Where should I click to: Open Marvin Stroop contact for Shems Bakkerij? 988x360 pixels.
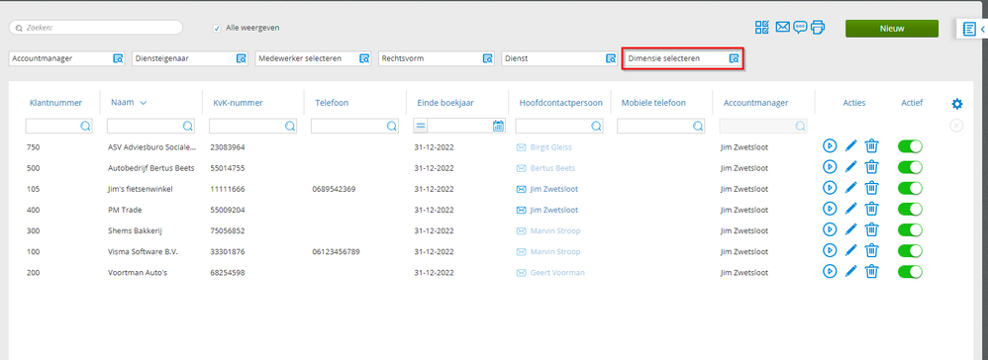coord(555,231)
